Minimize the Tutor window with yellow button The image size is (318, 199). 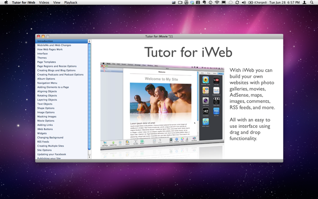(43, 36)
